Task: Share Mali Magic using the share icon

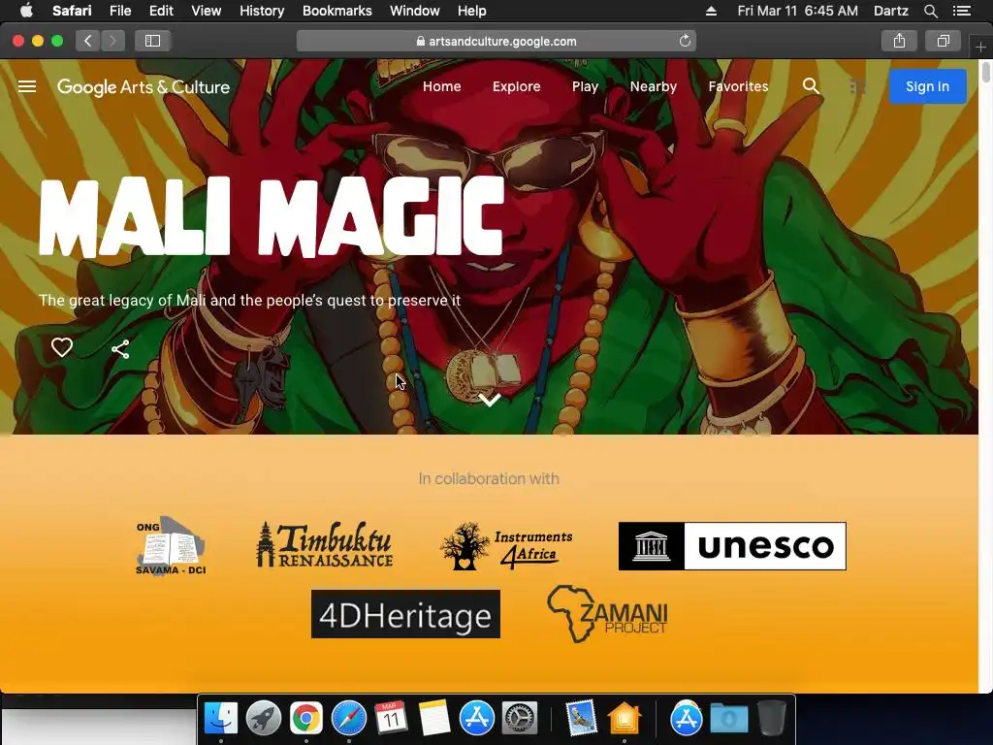Action: pyautogui.click(x=120, y=349)
